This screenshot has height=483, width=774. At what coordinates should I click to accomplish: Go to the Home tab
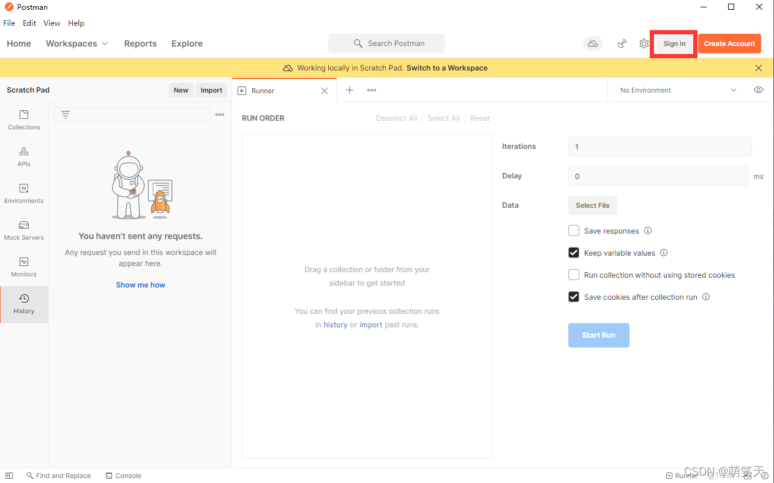[x=19, y=44]
